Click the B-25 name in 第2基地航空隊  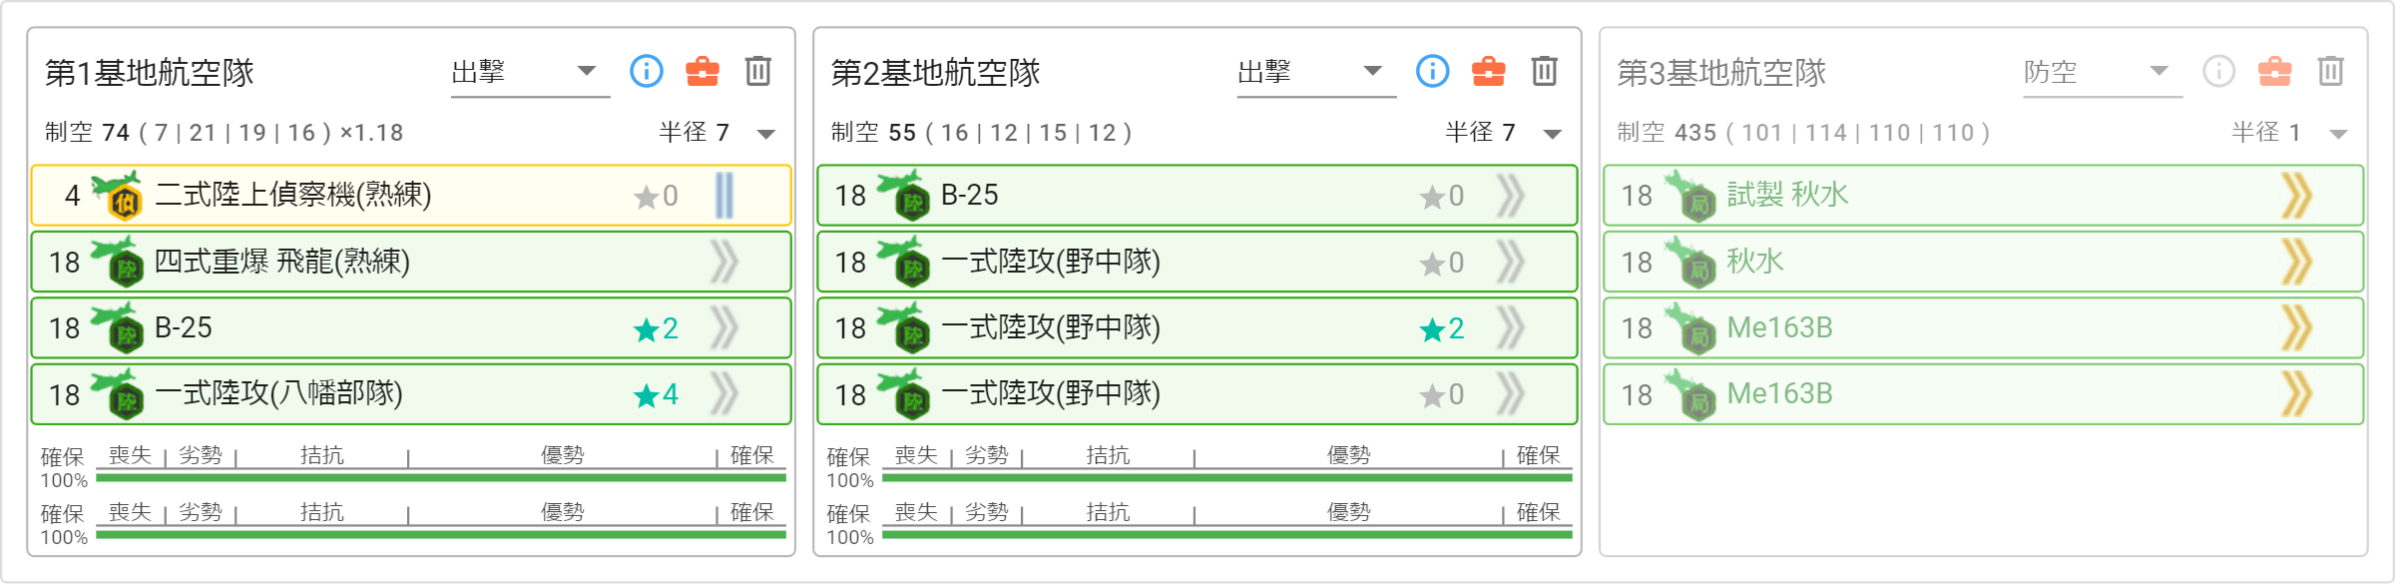[x=969, y=196]
